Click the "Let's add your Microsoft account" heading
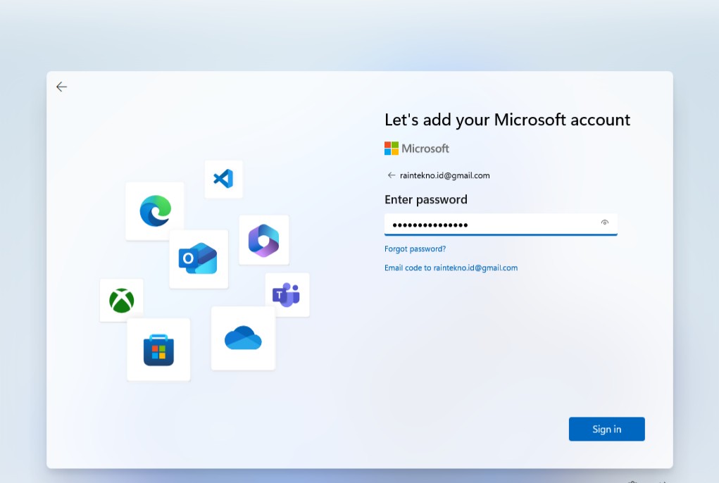This screenshot has width=719, height=483. click(507, 120)
